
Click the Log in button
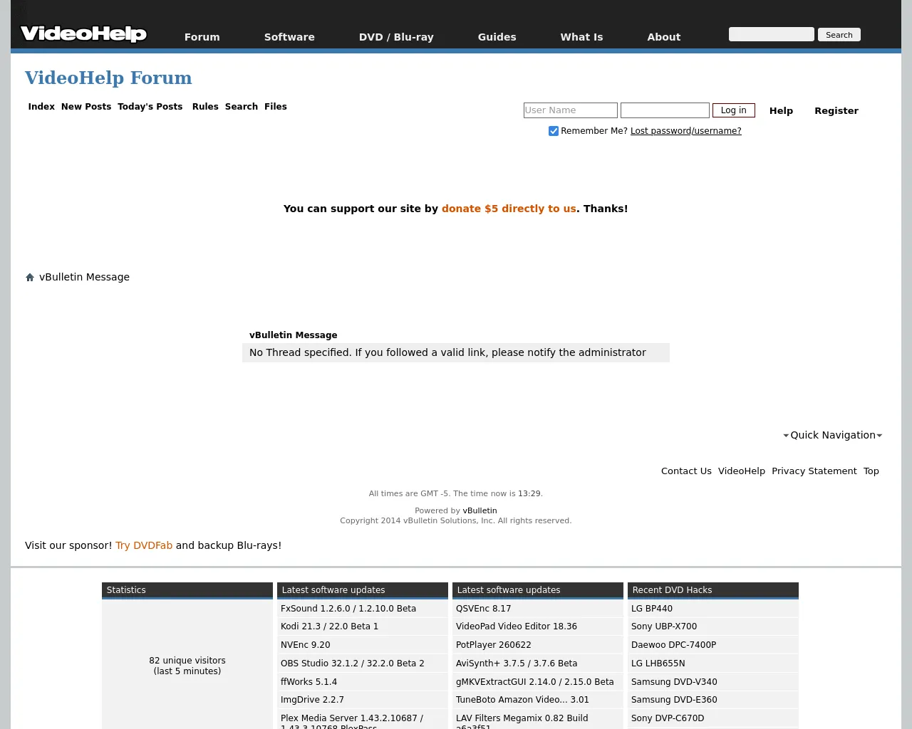pos(734,110)
